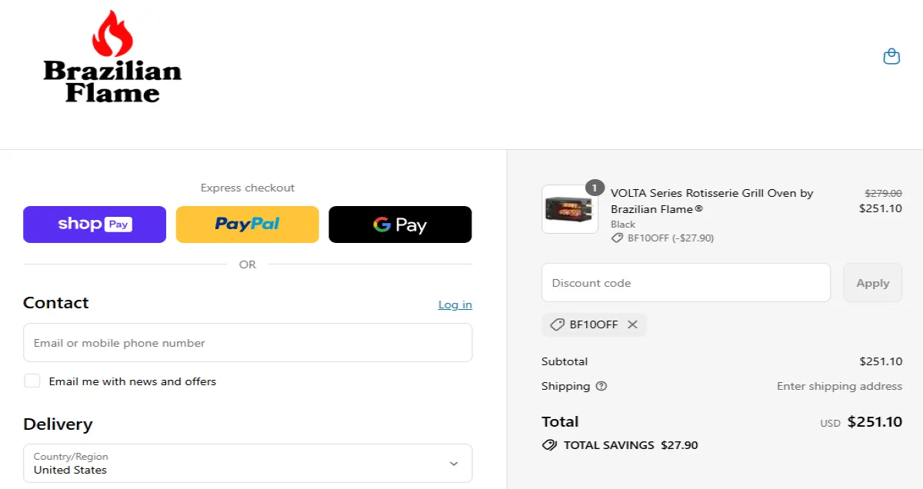Expand the United States country selector
Viewport: 923px width, 489px height.
[248, 463]
